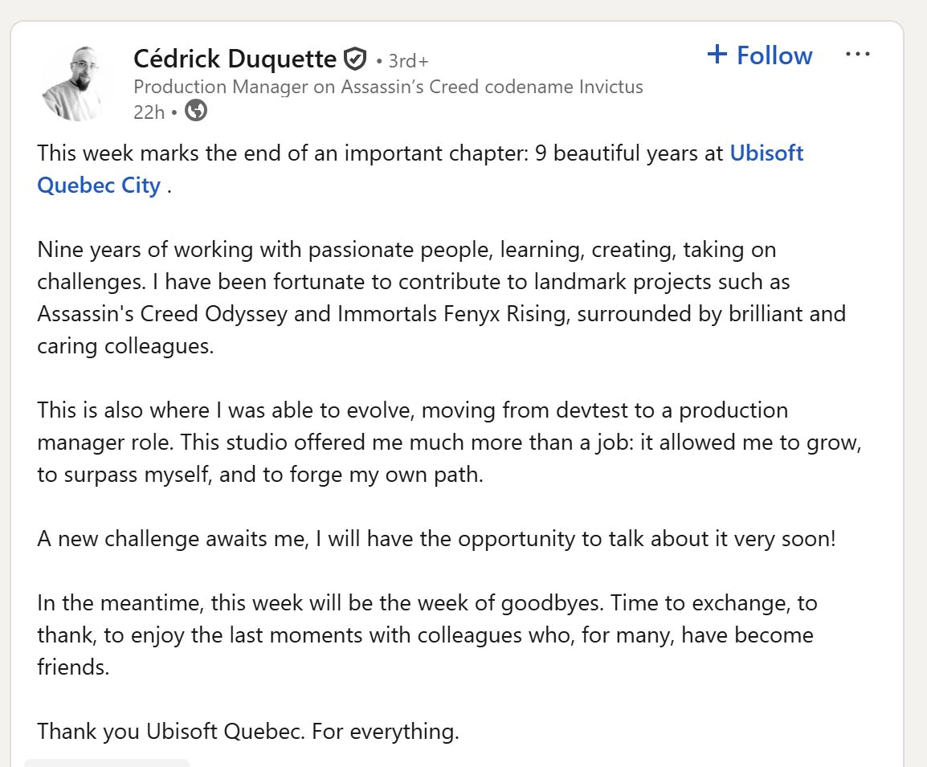
Task: Open the Cédrick Duquette name link
Action: tap(235, 59)
